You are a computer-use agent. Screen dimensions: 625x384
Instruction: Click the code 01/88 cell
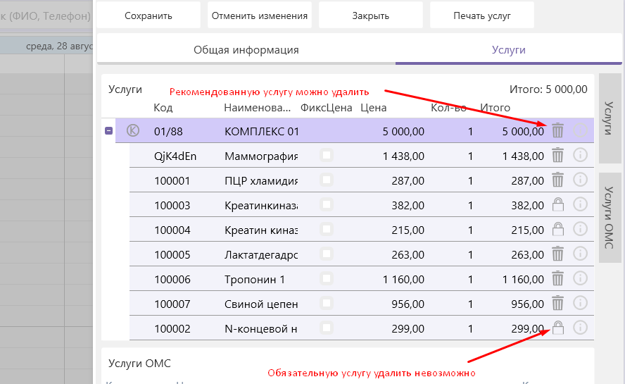click(x=168, y=131)
